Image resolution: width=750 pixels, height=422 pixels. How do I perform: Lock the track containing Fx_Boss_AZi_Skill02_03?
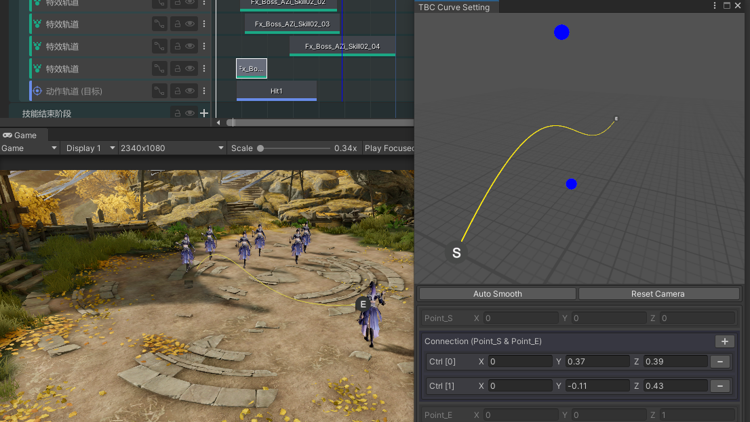178,24
